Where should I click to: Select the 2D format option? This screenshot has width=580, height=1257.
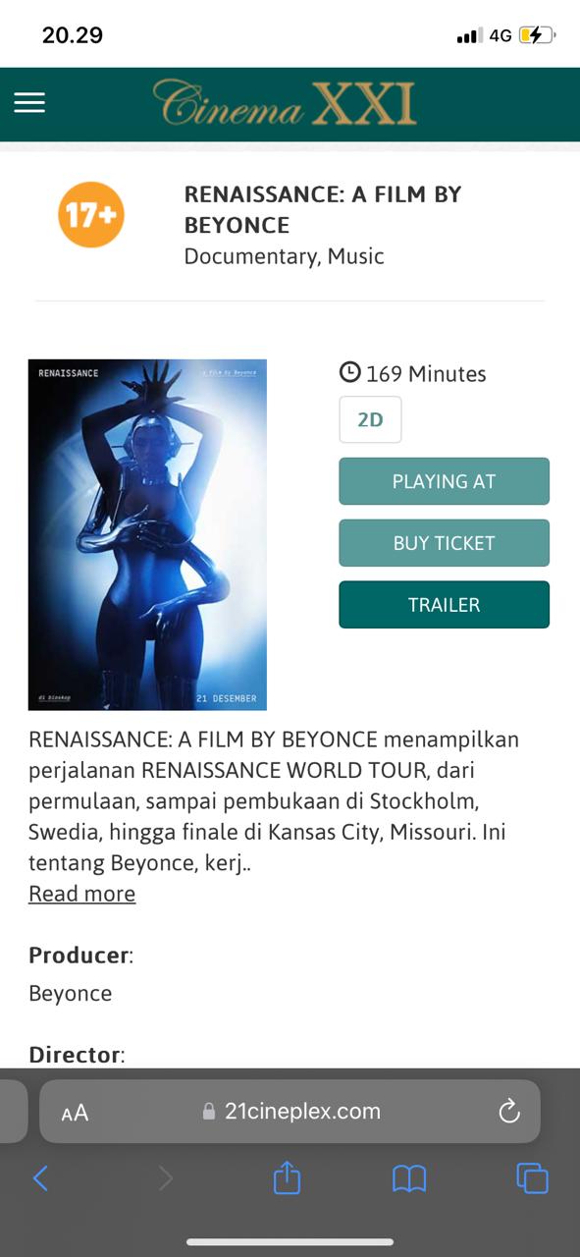point(370,419)
